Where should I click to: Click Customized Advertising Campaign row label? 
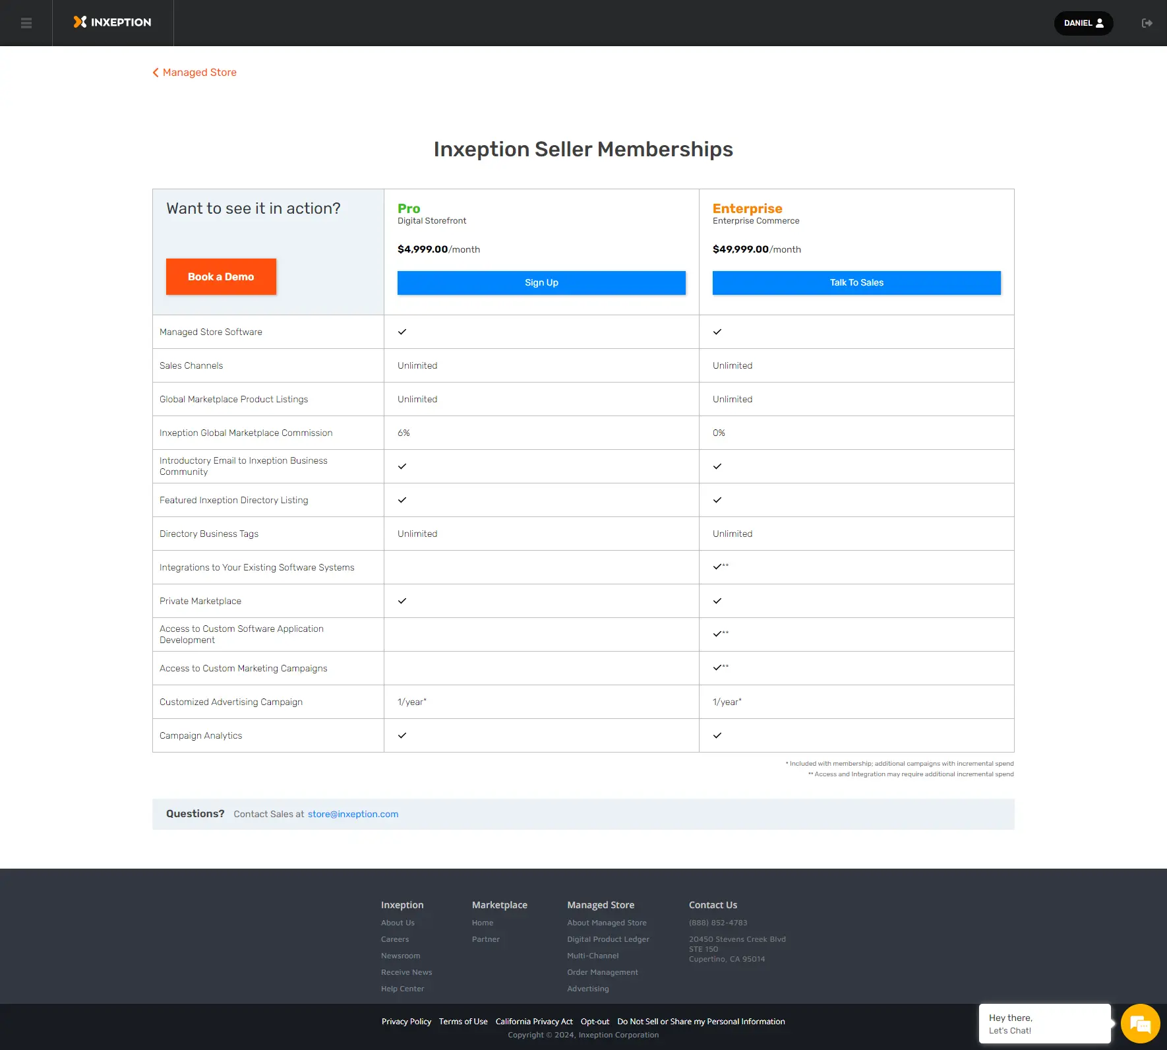pyautogui.click(x=231, y=702)
